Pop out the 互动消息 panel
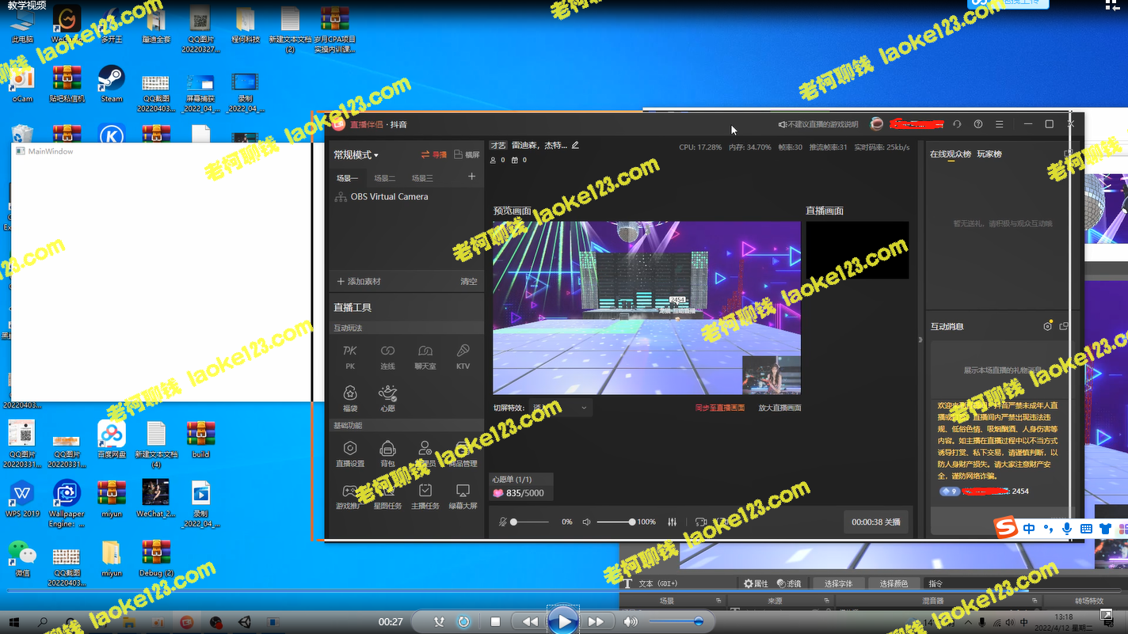 click(1064, 326)
